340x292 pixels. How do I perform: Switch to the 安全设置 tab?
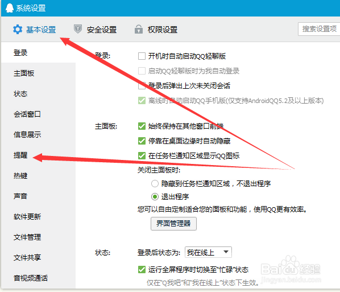[102, 30]
